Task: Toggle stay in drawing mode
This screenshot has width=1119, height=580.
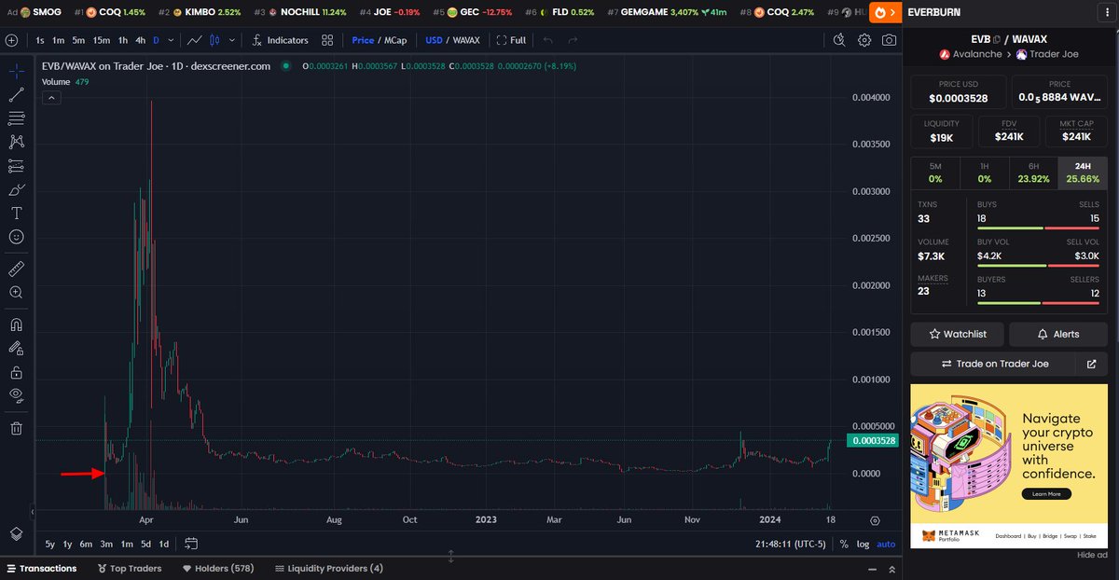Action: point(16,348)
